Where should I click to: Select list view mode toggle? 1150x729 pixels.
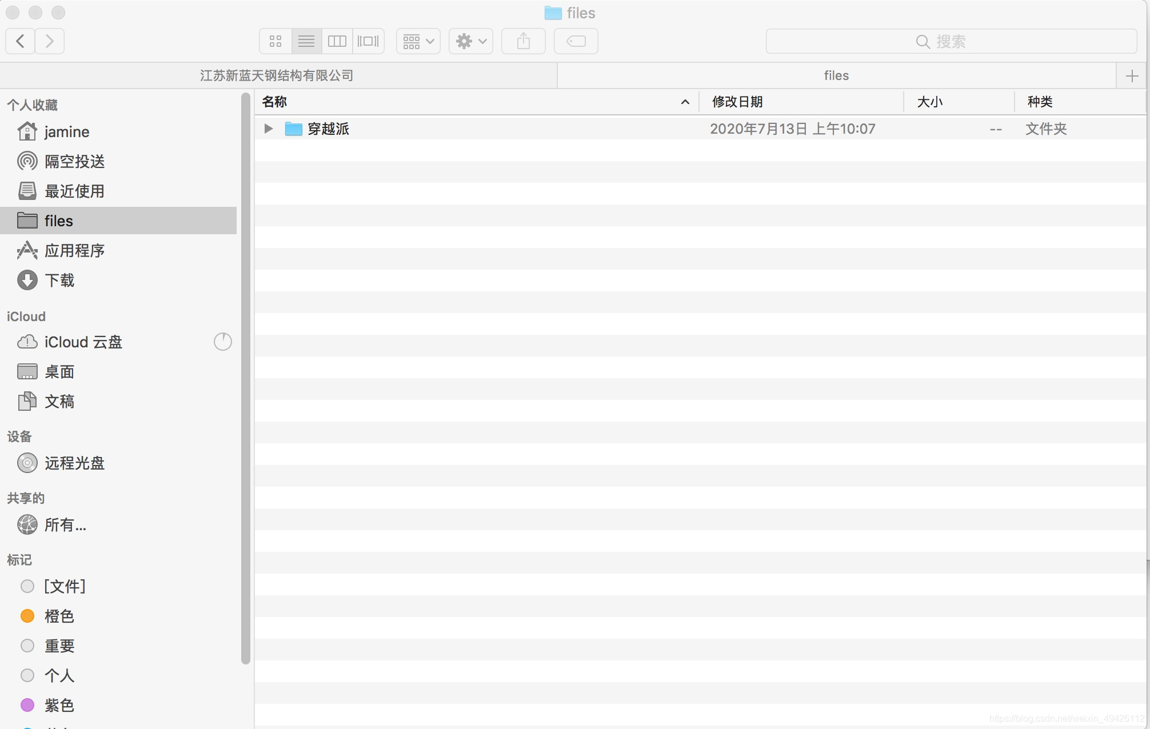(306, 41)
